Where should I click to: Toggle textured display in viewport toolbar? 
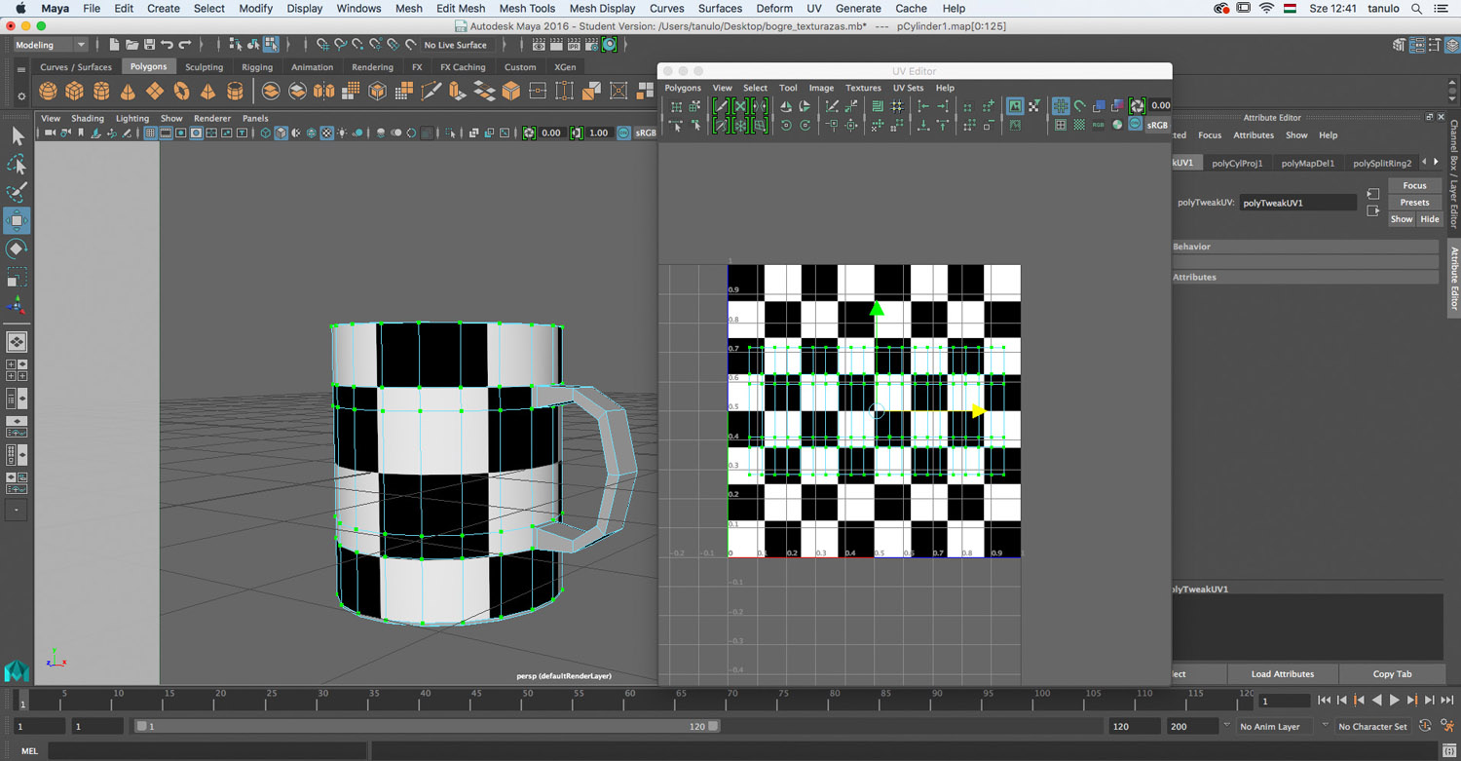tap(327, 133)
